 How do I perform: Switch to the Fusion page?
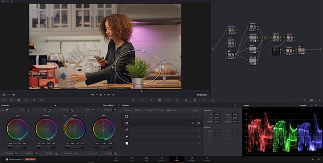(x=161, y=159)
